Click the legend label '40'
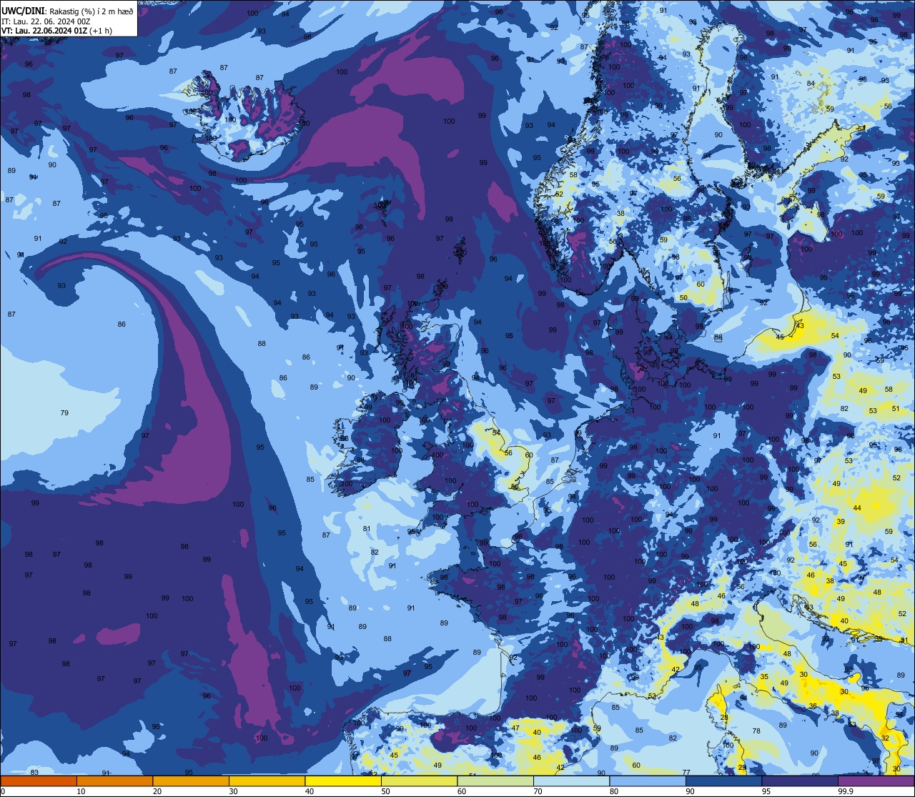Image resolution: width=915 pixels, height=797 pixels. pyautogui.click(x=310, y=791)
